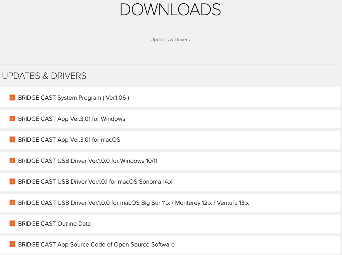
Task: Click the orange arrow beside USB Driver for Windows 10/11
Action: tap(12, 161)
